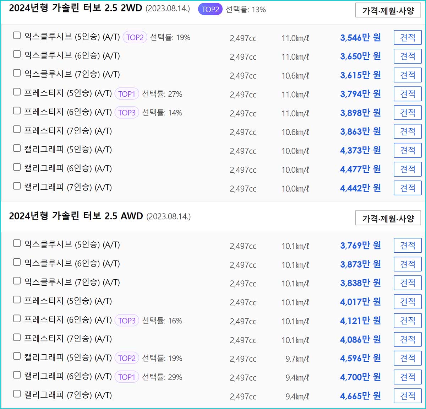Image resolution: width=426 pixels, height=409 pixels.
Task: Click 견적 for 프레스티지 (6인승) 2WD
Action: 407,113
